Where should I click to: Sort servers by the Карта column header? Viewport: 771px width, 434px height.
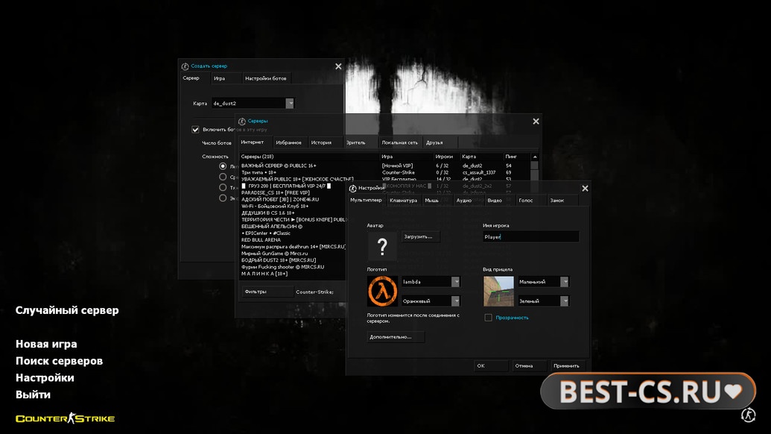481,157
